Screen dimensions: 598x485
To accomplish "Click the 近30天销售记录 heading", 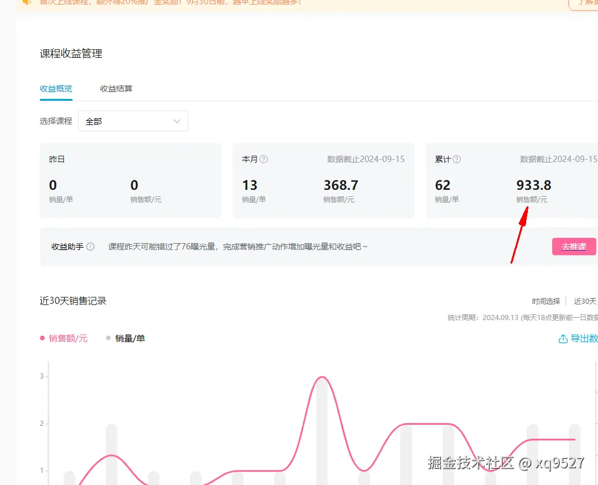I will coord(73,301).
